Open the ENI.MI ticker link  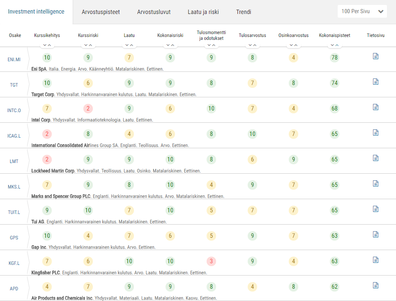pos(14,60)
